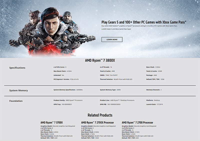This screenshot has height=141, width=200.
Task: Click the broken AMD Gears 5 logos image
Action: click(116, 29)
